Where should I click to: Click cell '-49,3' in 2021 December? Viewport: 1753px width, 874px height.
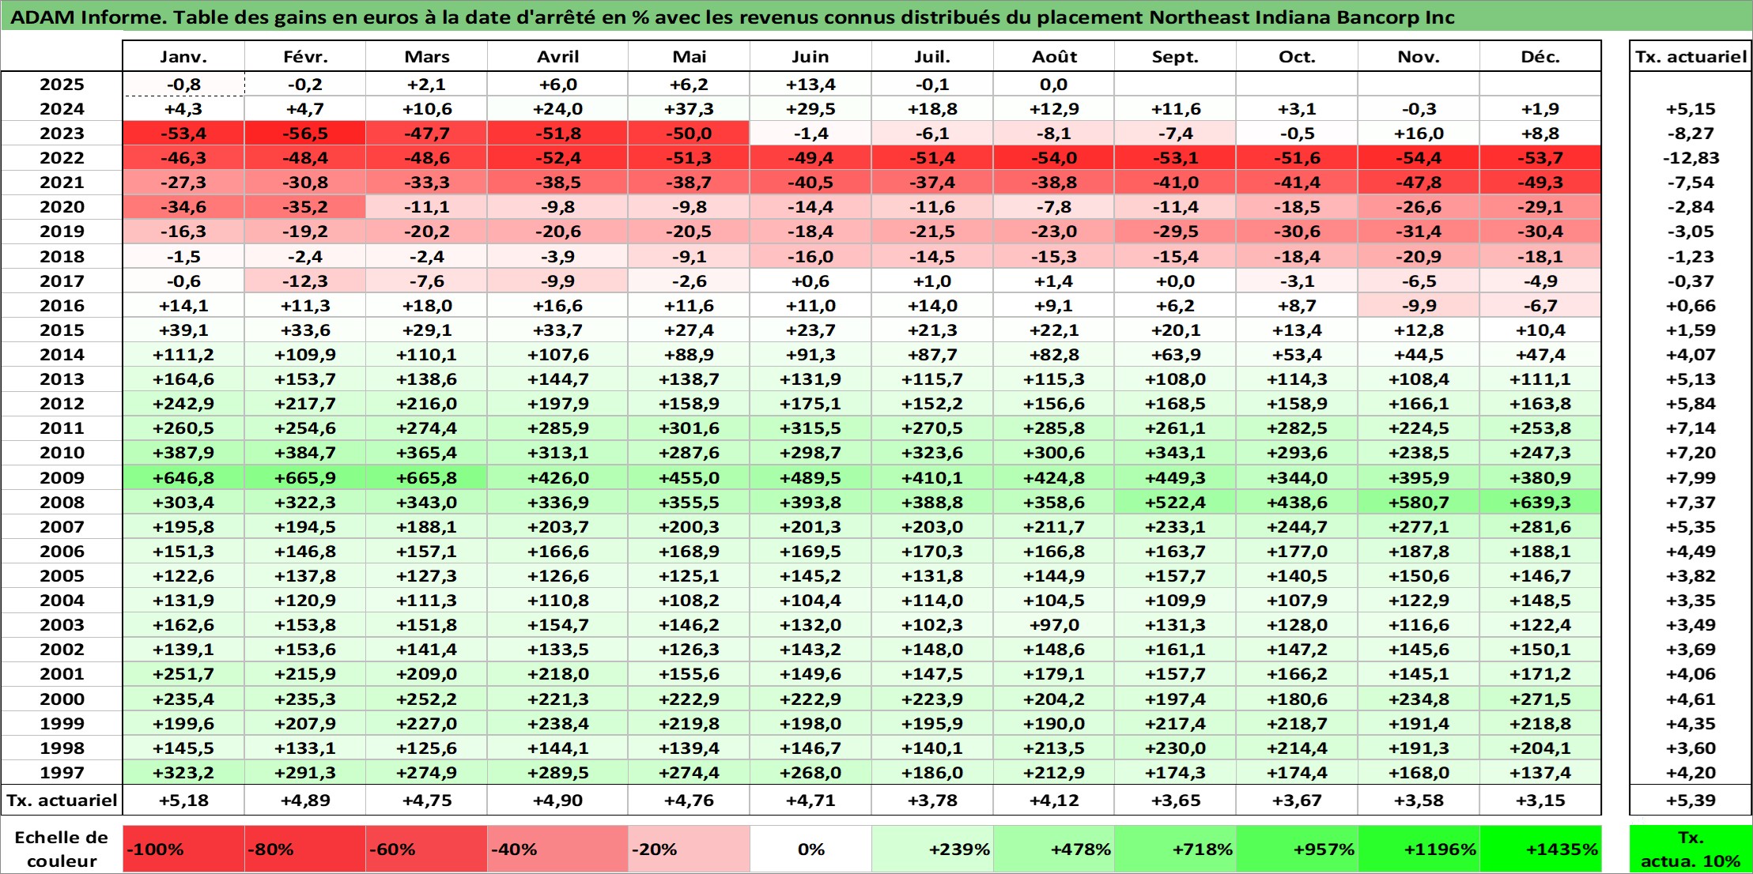pos(1540,183)
